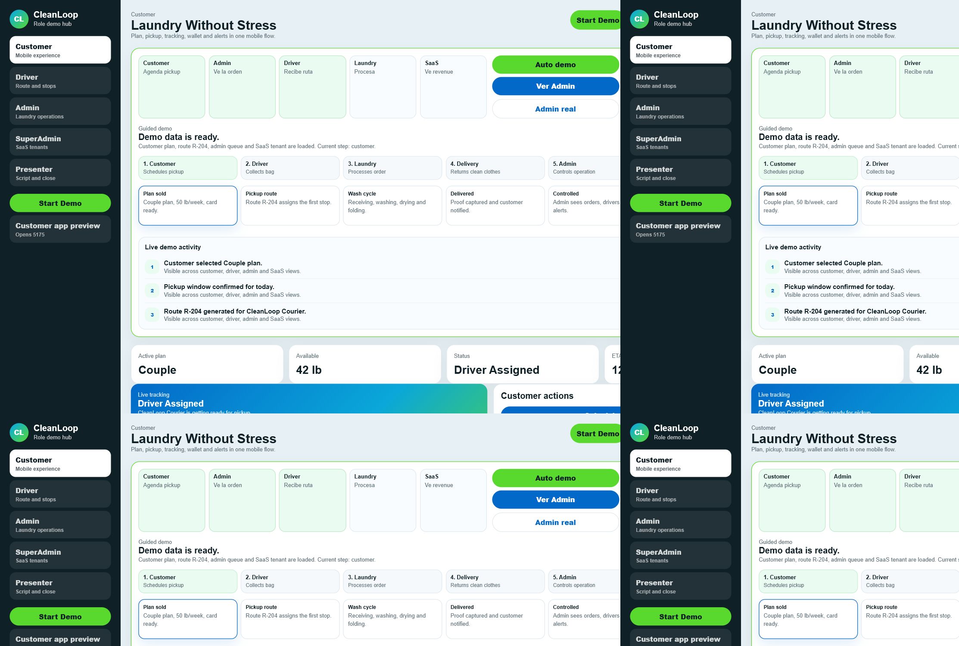
Task: Click the Status Driver Assigned card
Action: [523, 364]
